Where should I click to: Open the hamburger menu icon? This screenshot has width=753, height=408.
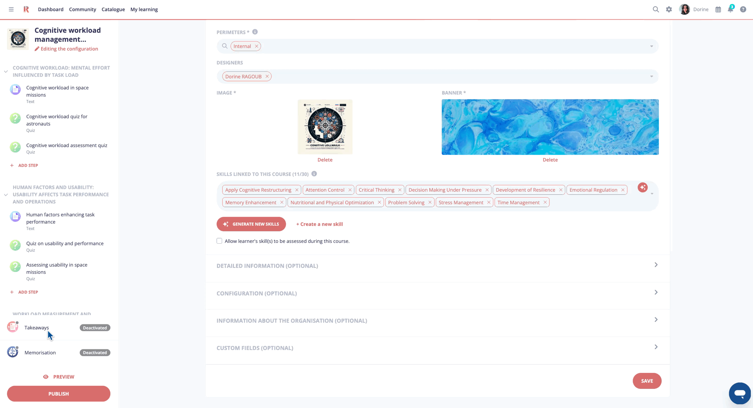(x=11, y=9)
